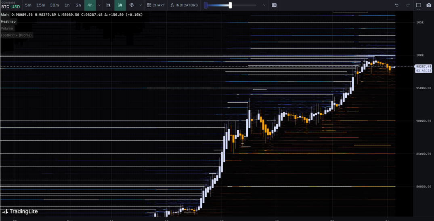Click the heatmap intensity slider handle
This screenshot has width=434, height=221.
(x=230, y=5)
